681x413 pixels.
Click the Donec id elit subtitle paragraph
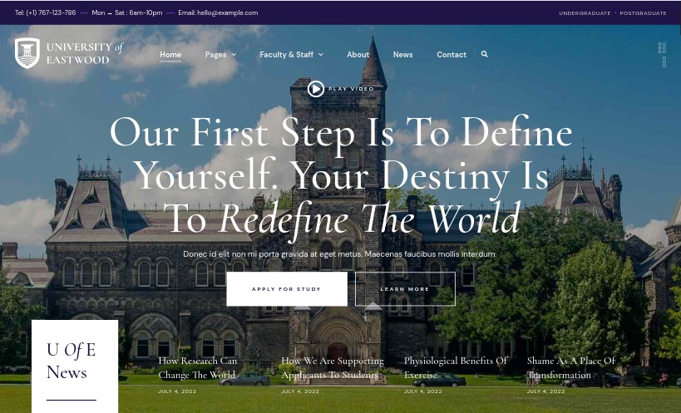339,254
